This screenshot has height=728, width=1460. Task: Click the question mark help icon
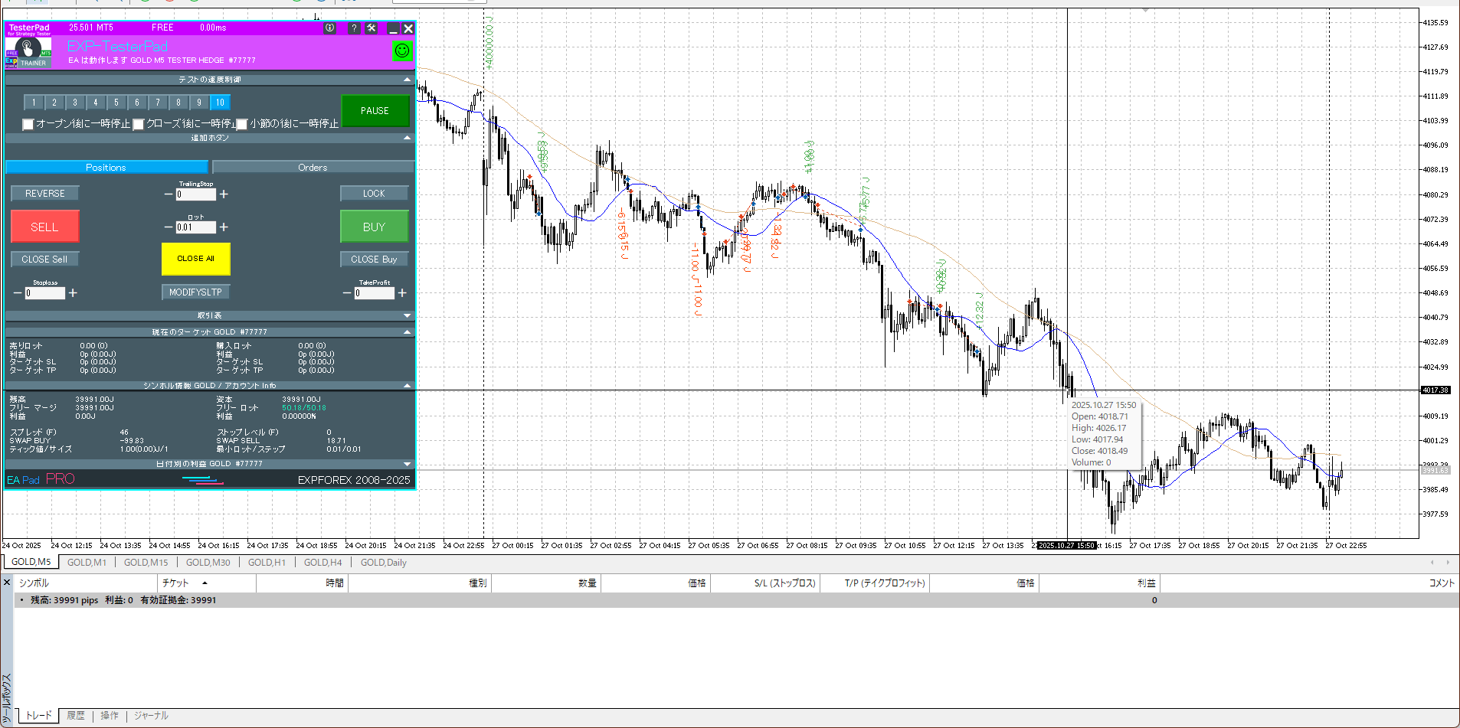353,28
